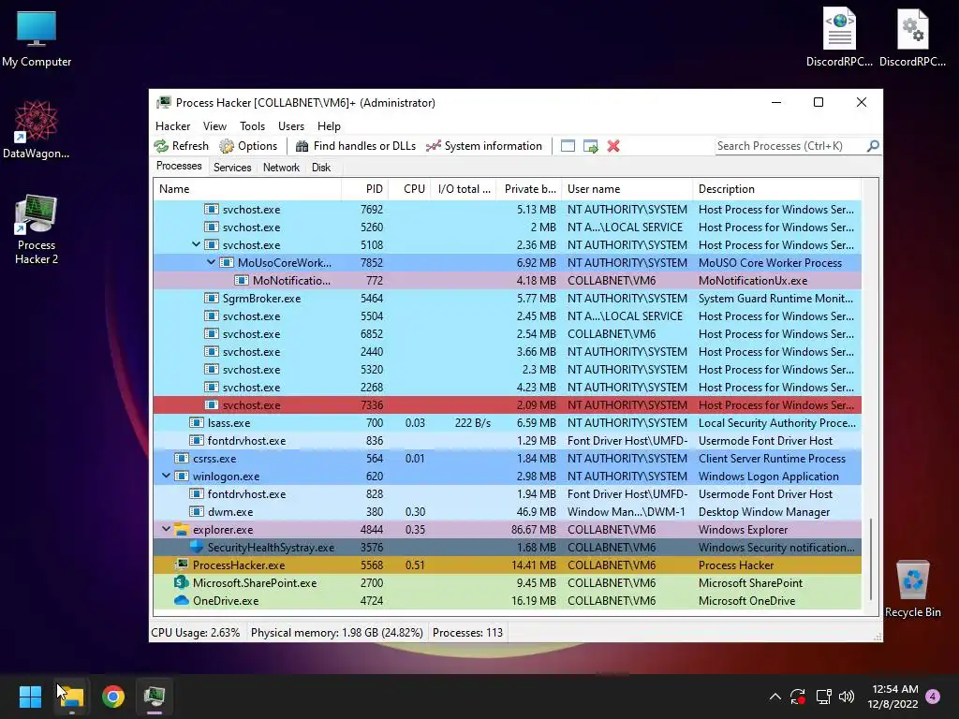The image size is (959, 719).
Task: Click the CPU Usage status bar entry
Action: pyautogui.click(x=196, y=633)
